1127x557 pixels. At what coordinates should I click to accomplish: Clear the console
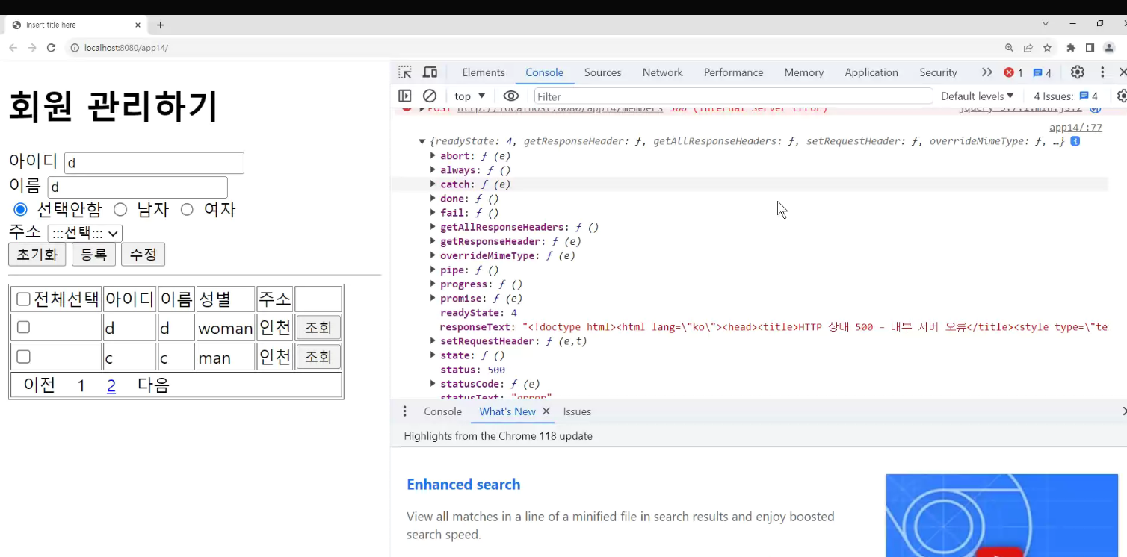click(430, 96)
